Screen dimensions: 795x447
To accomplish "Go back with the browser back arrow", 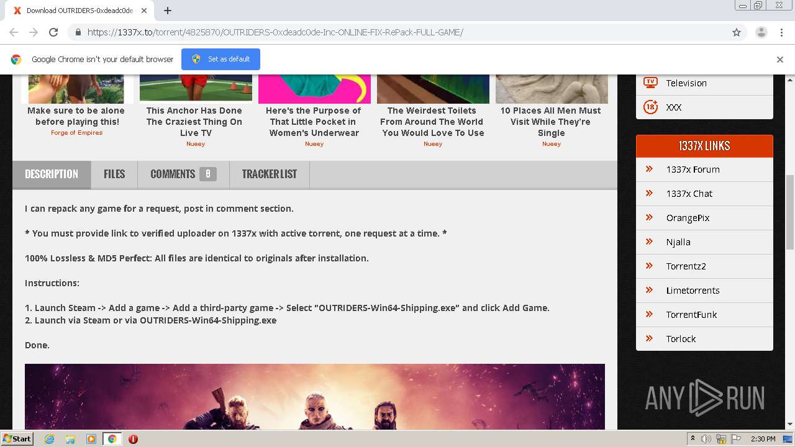I will (x=14, y=32).
